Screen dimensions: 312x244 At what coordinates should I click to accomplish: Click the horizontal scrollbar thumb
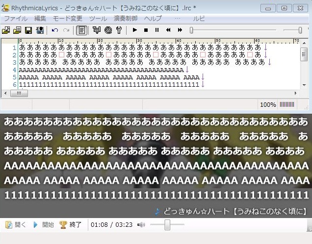19,93
